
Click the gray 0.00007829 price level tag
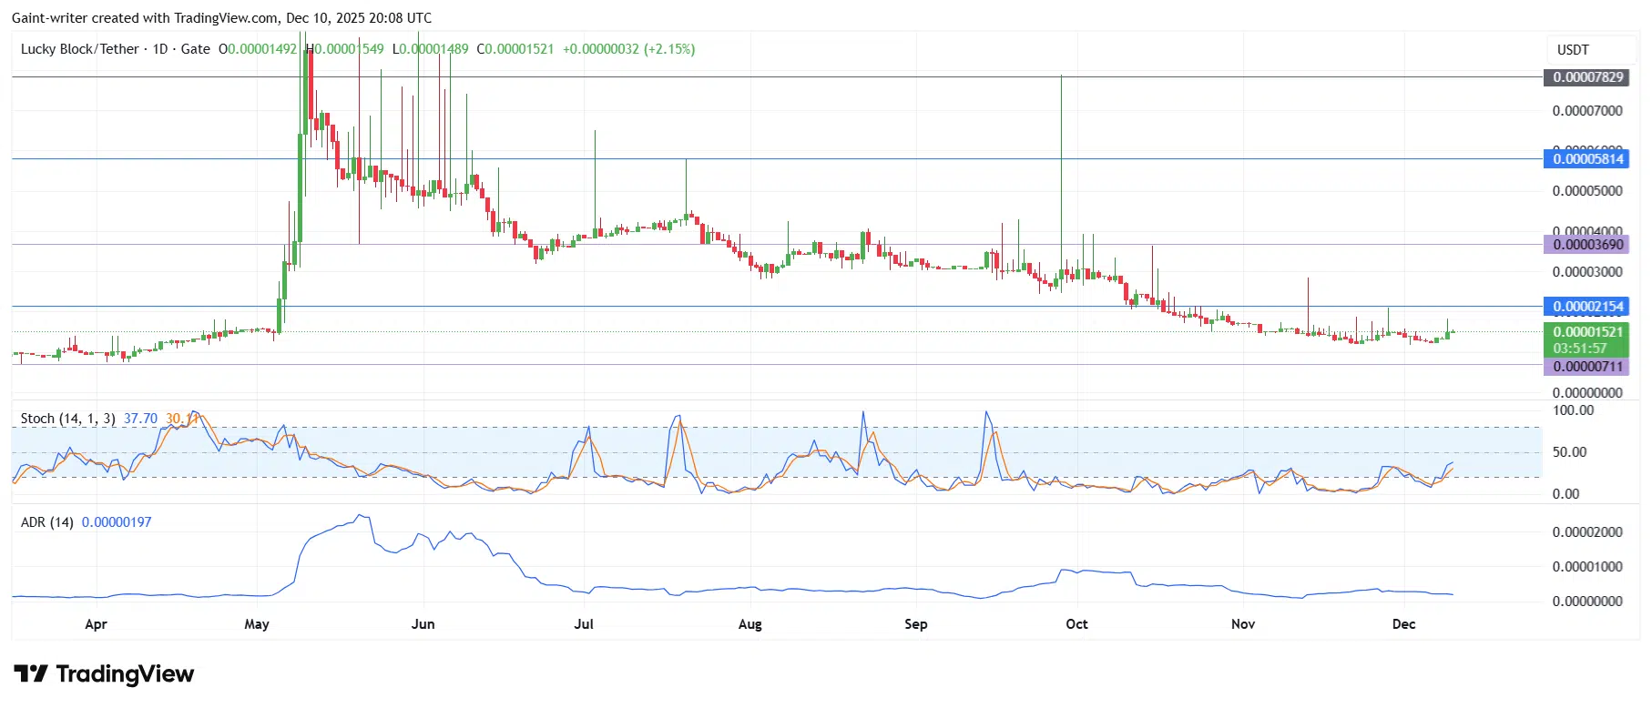pos(1587,77)
